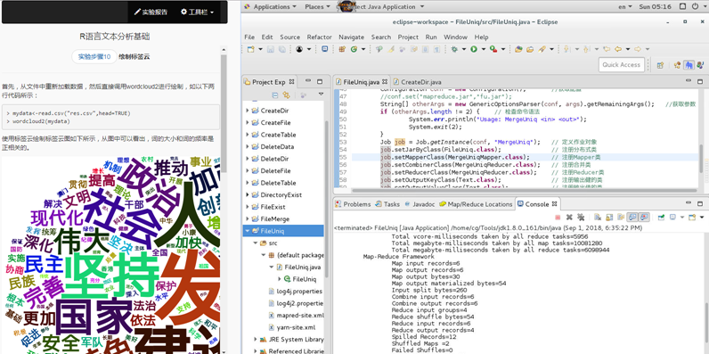709x354 pixels.
Task: Toggle Scroll Lock in the Console toolbar
Action: 609,218
